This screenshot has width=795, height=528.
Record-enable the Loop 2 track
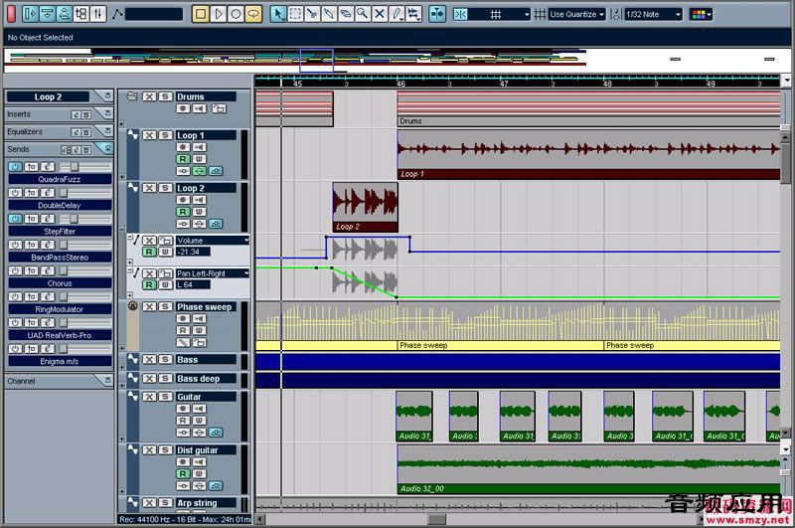[183, 200]
